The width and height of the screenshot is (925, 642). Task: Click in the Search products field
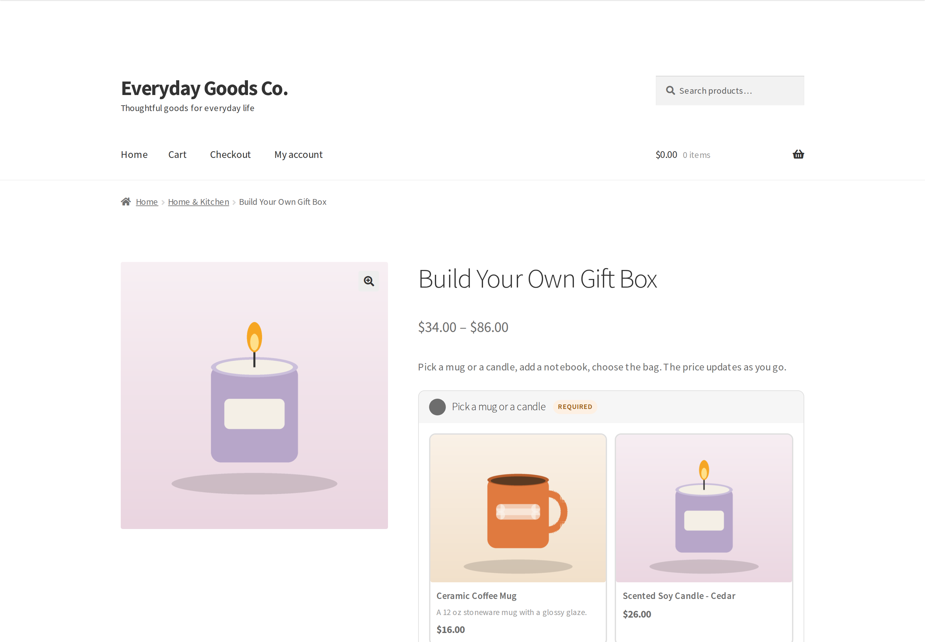[x=730, y=91]
